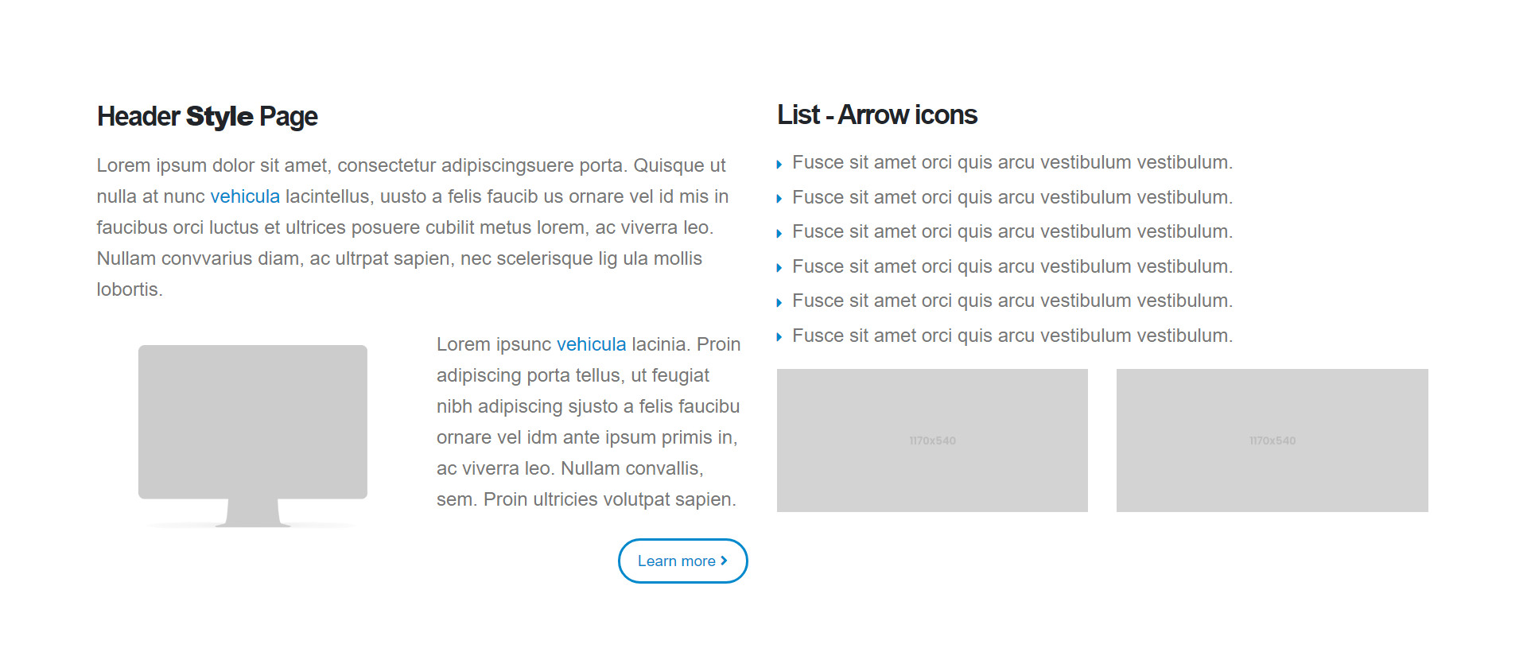Click the chevron icon inside Learn more
1527x652 pixels.
724,561
